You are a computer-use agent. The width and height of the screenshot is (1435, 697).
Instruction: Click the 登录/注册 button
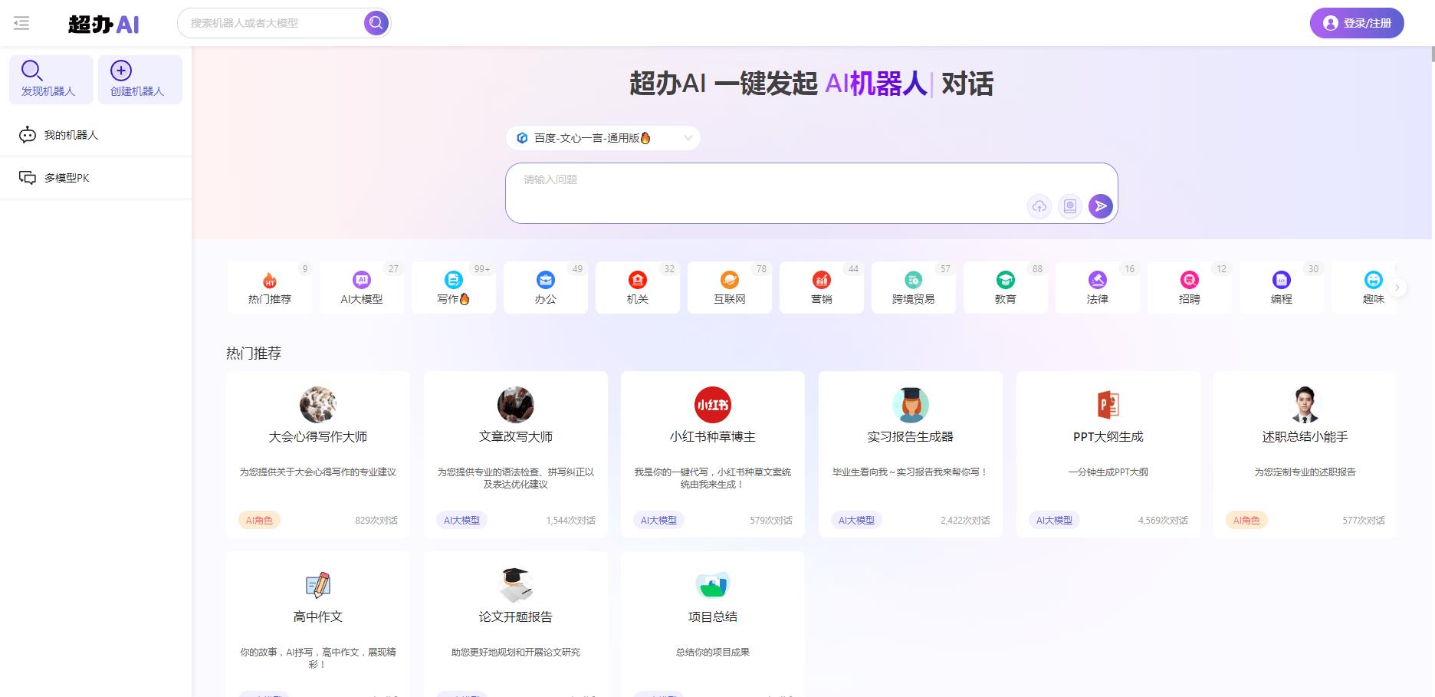[1356, 23]
